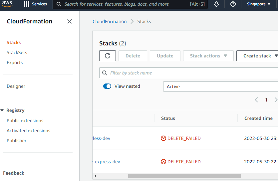
Task: Open the Active status filter dropdown
Action: 220,86
